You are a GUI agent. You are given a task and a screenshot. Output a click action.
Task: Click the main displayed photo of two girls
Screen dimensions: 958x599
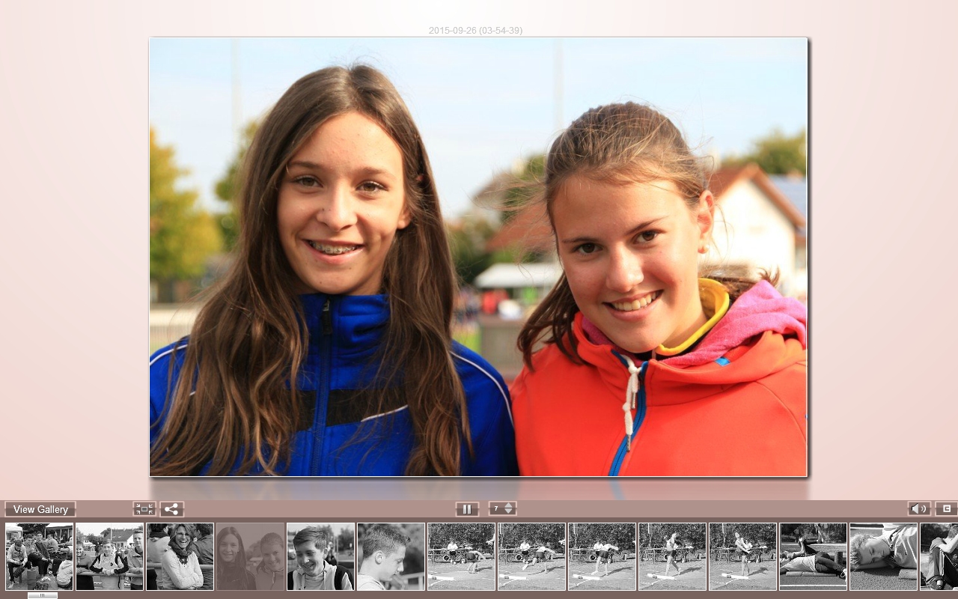[x=479, y=257]
